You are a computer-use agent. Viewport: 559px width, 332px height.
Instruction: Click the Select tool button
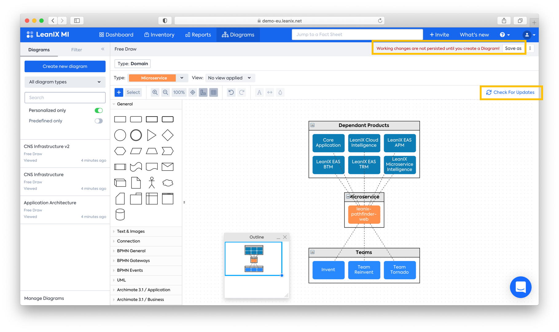[x=133, y=92]
